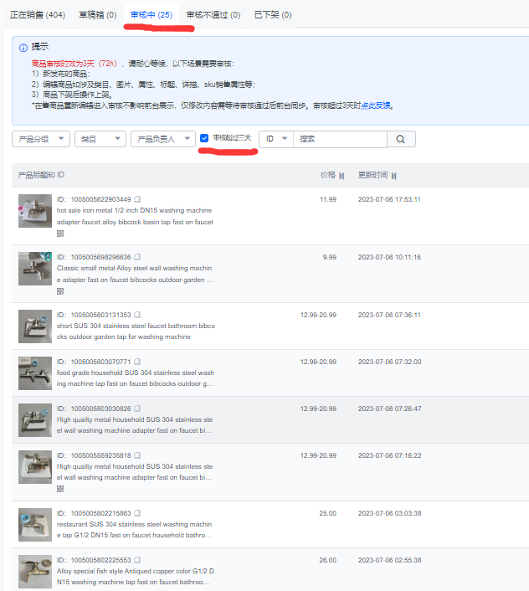Open the 产品分组 dropdown

pyautogui.click(x=40, y=139)
